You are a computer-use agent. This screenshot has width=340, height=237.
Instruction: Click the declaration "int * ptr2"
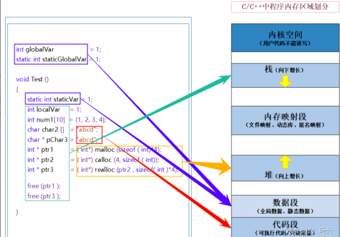(40, 160)
